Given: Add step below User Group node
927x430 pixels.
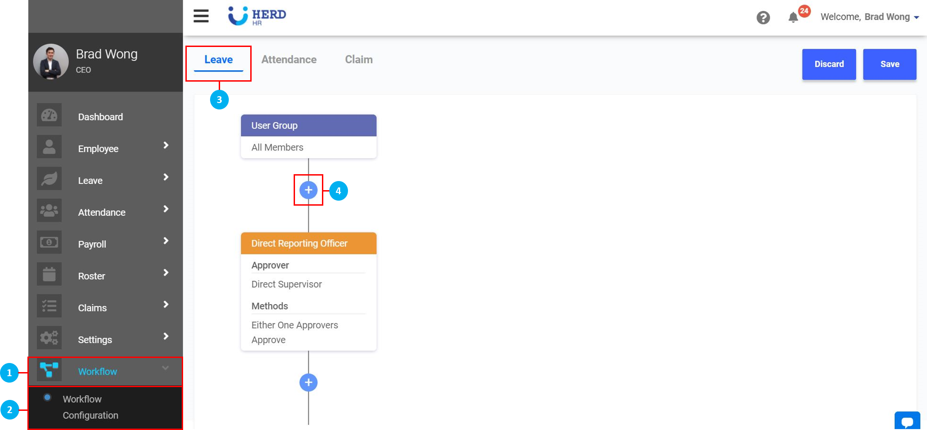Looking at the screenshot, I should click(309, 190).
